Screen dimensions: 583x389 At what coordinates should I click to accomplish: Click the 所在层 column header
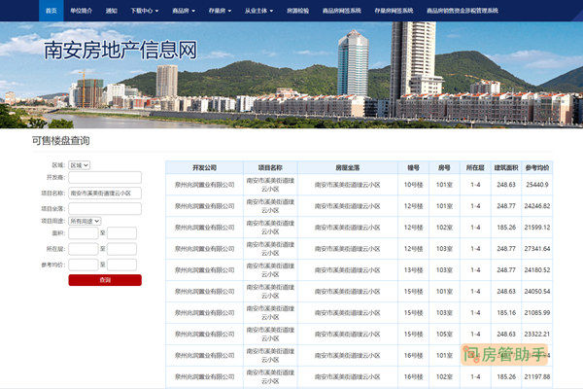tap(475, 168)
